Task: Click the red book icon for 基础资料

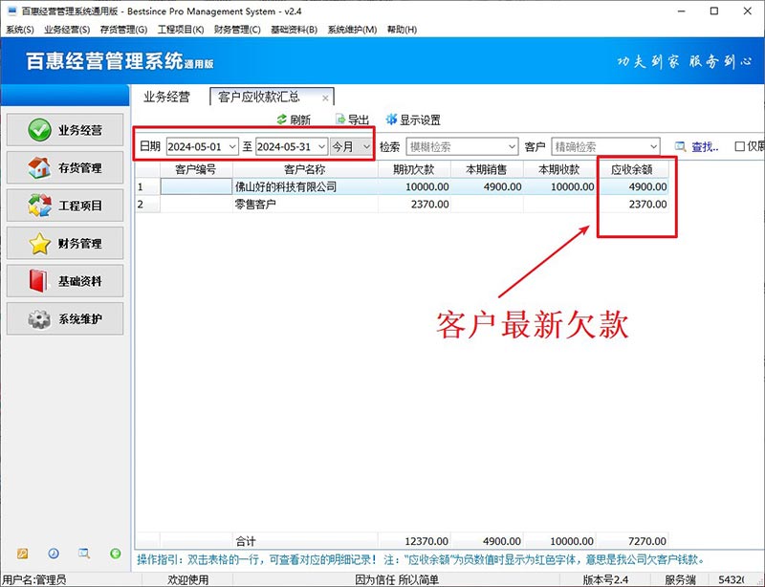Action: pos(38,280)
